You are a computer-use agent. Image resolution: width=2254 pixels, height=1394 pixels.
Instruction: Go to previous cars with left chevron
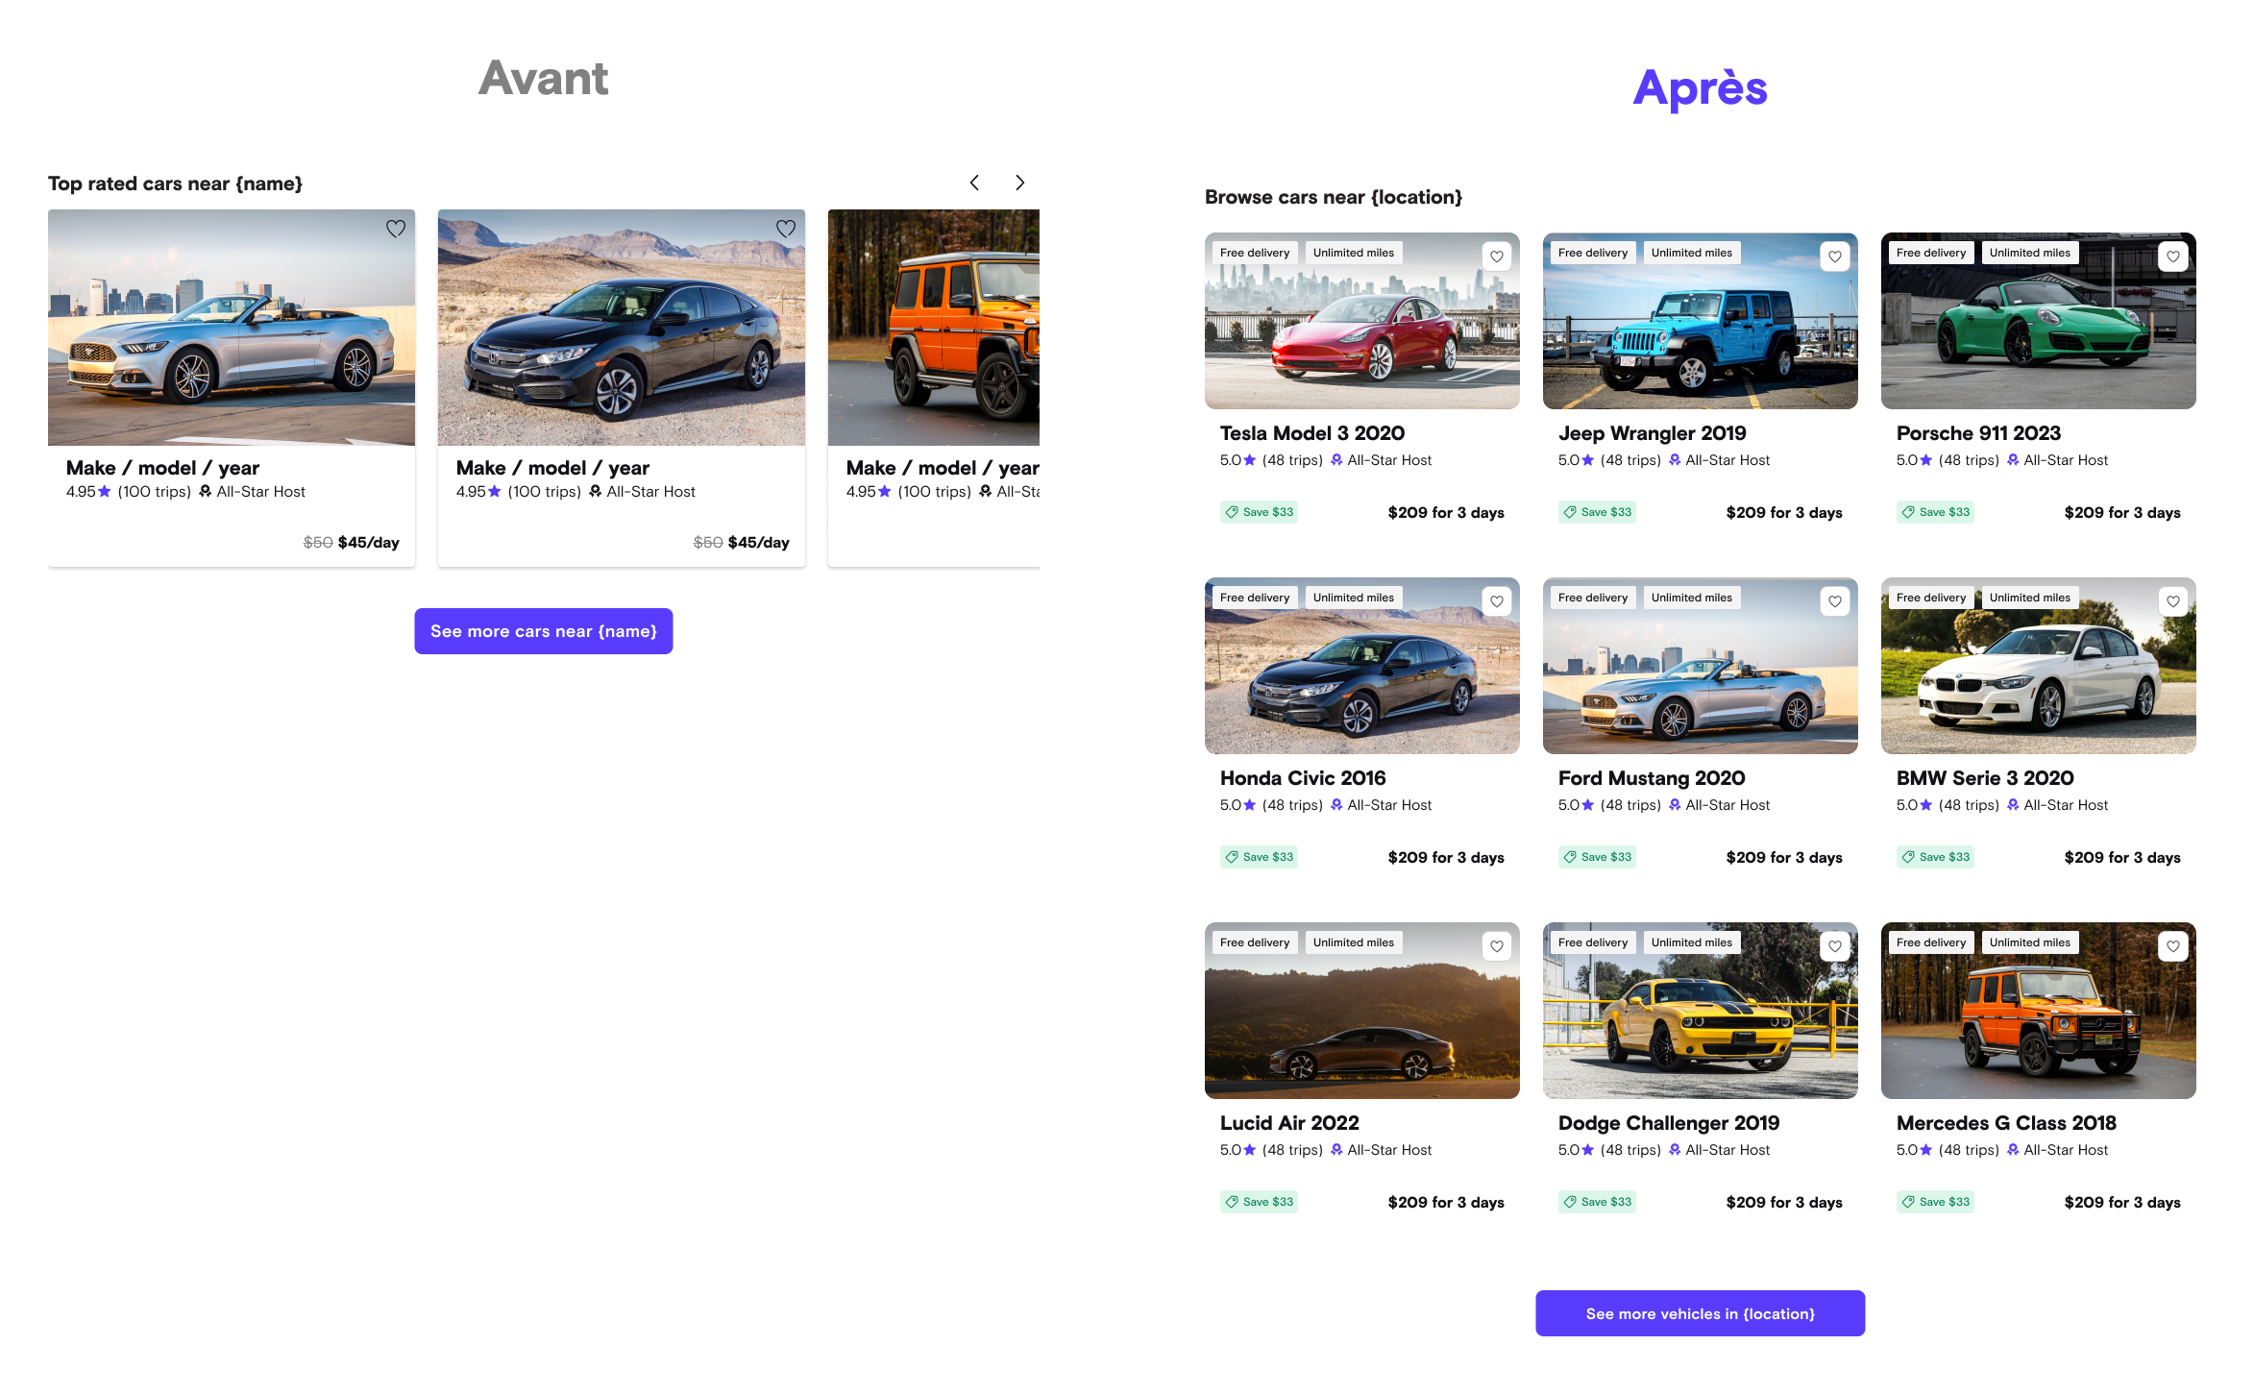click(974, 183)
